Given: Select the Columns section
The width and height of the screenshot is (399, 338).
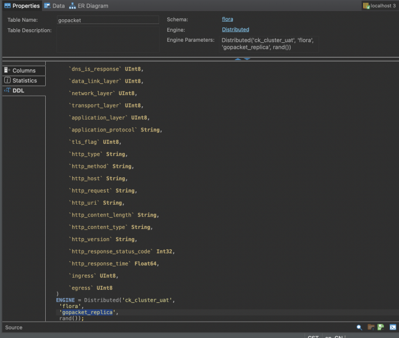Looking at the screenshot, I should pos(24,70).
